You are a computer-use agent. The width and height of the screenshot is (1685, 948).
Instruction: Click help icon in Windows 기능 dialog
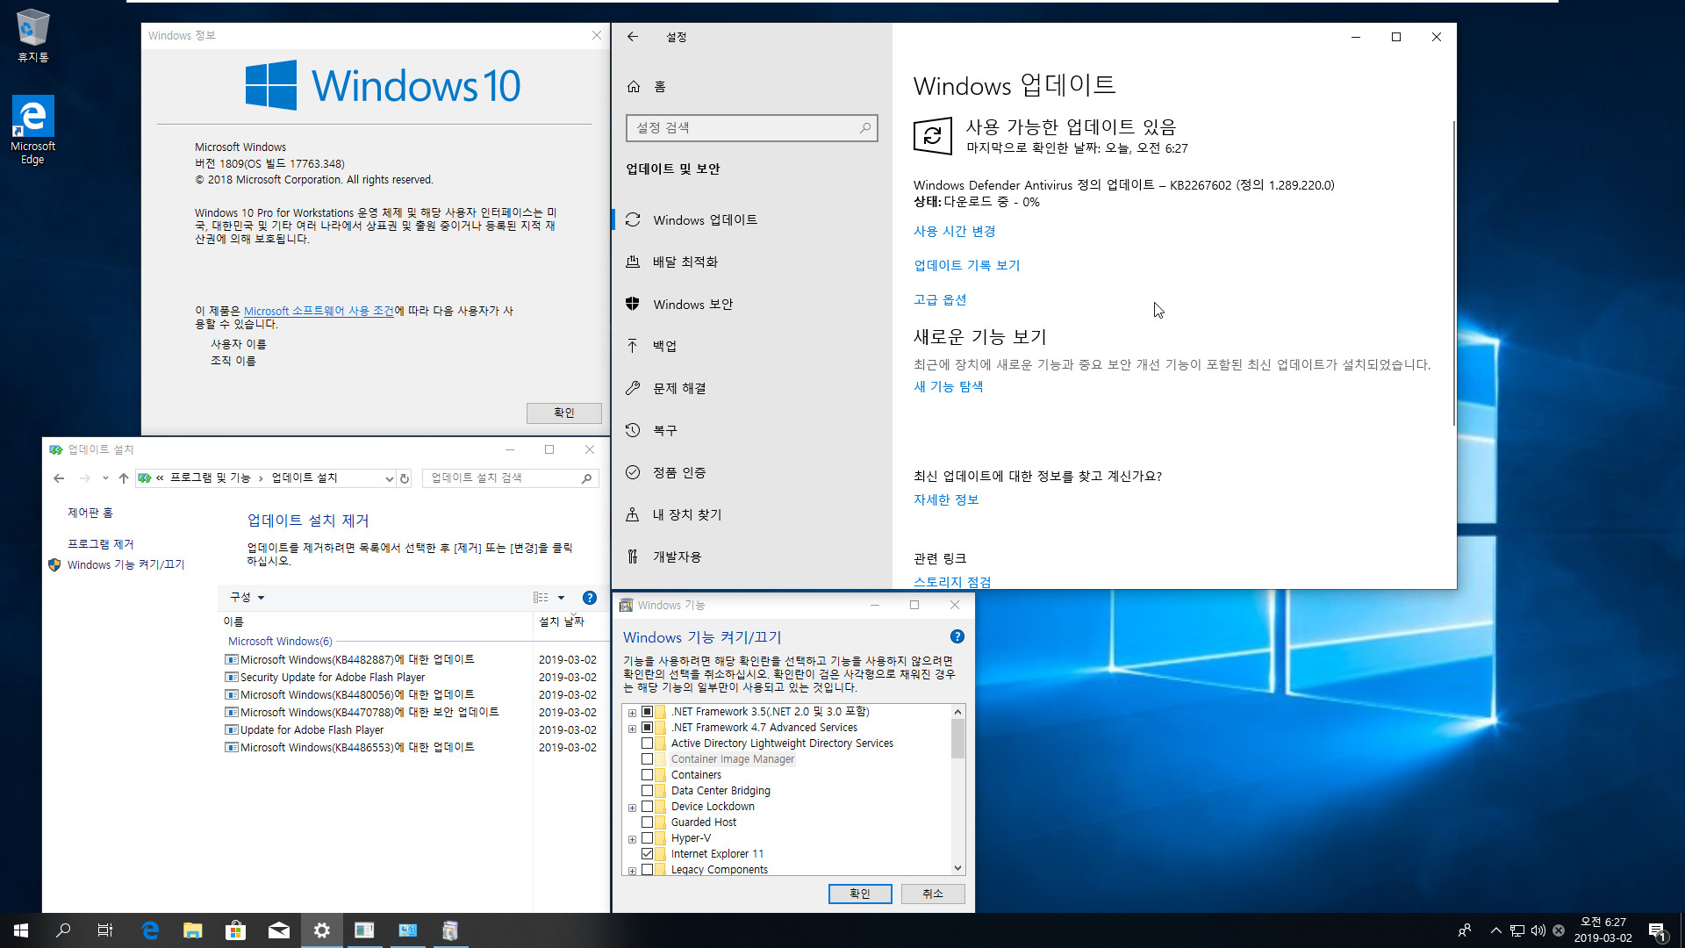[x=957, y=637]
